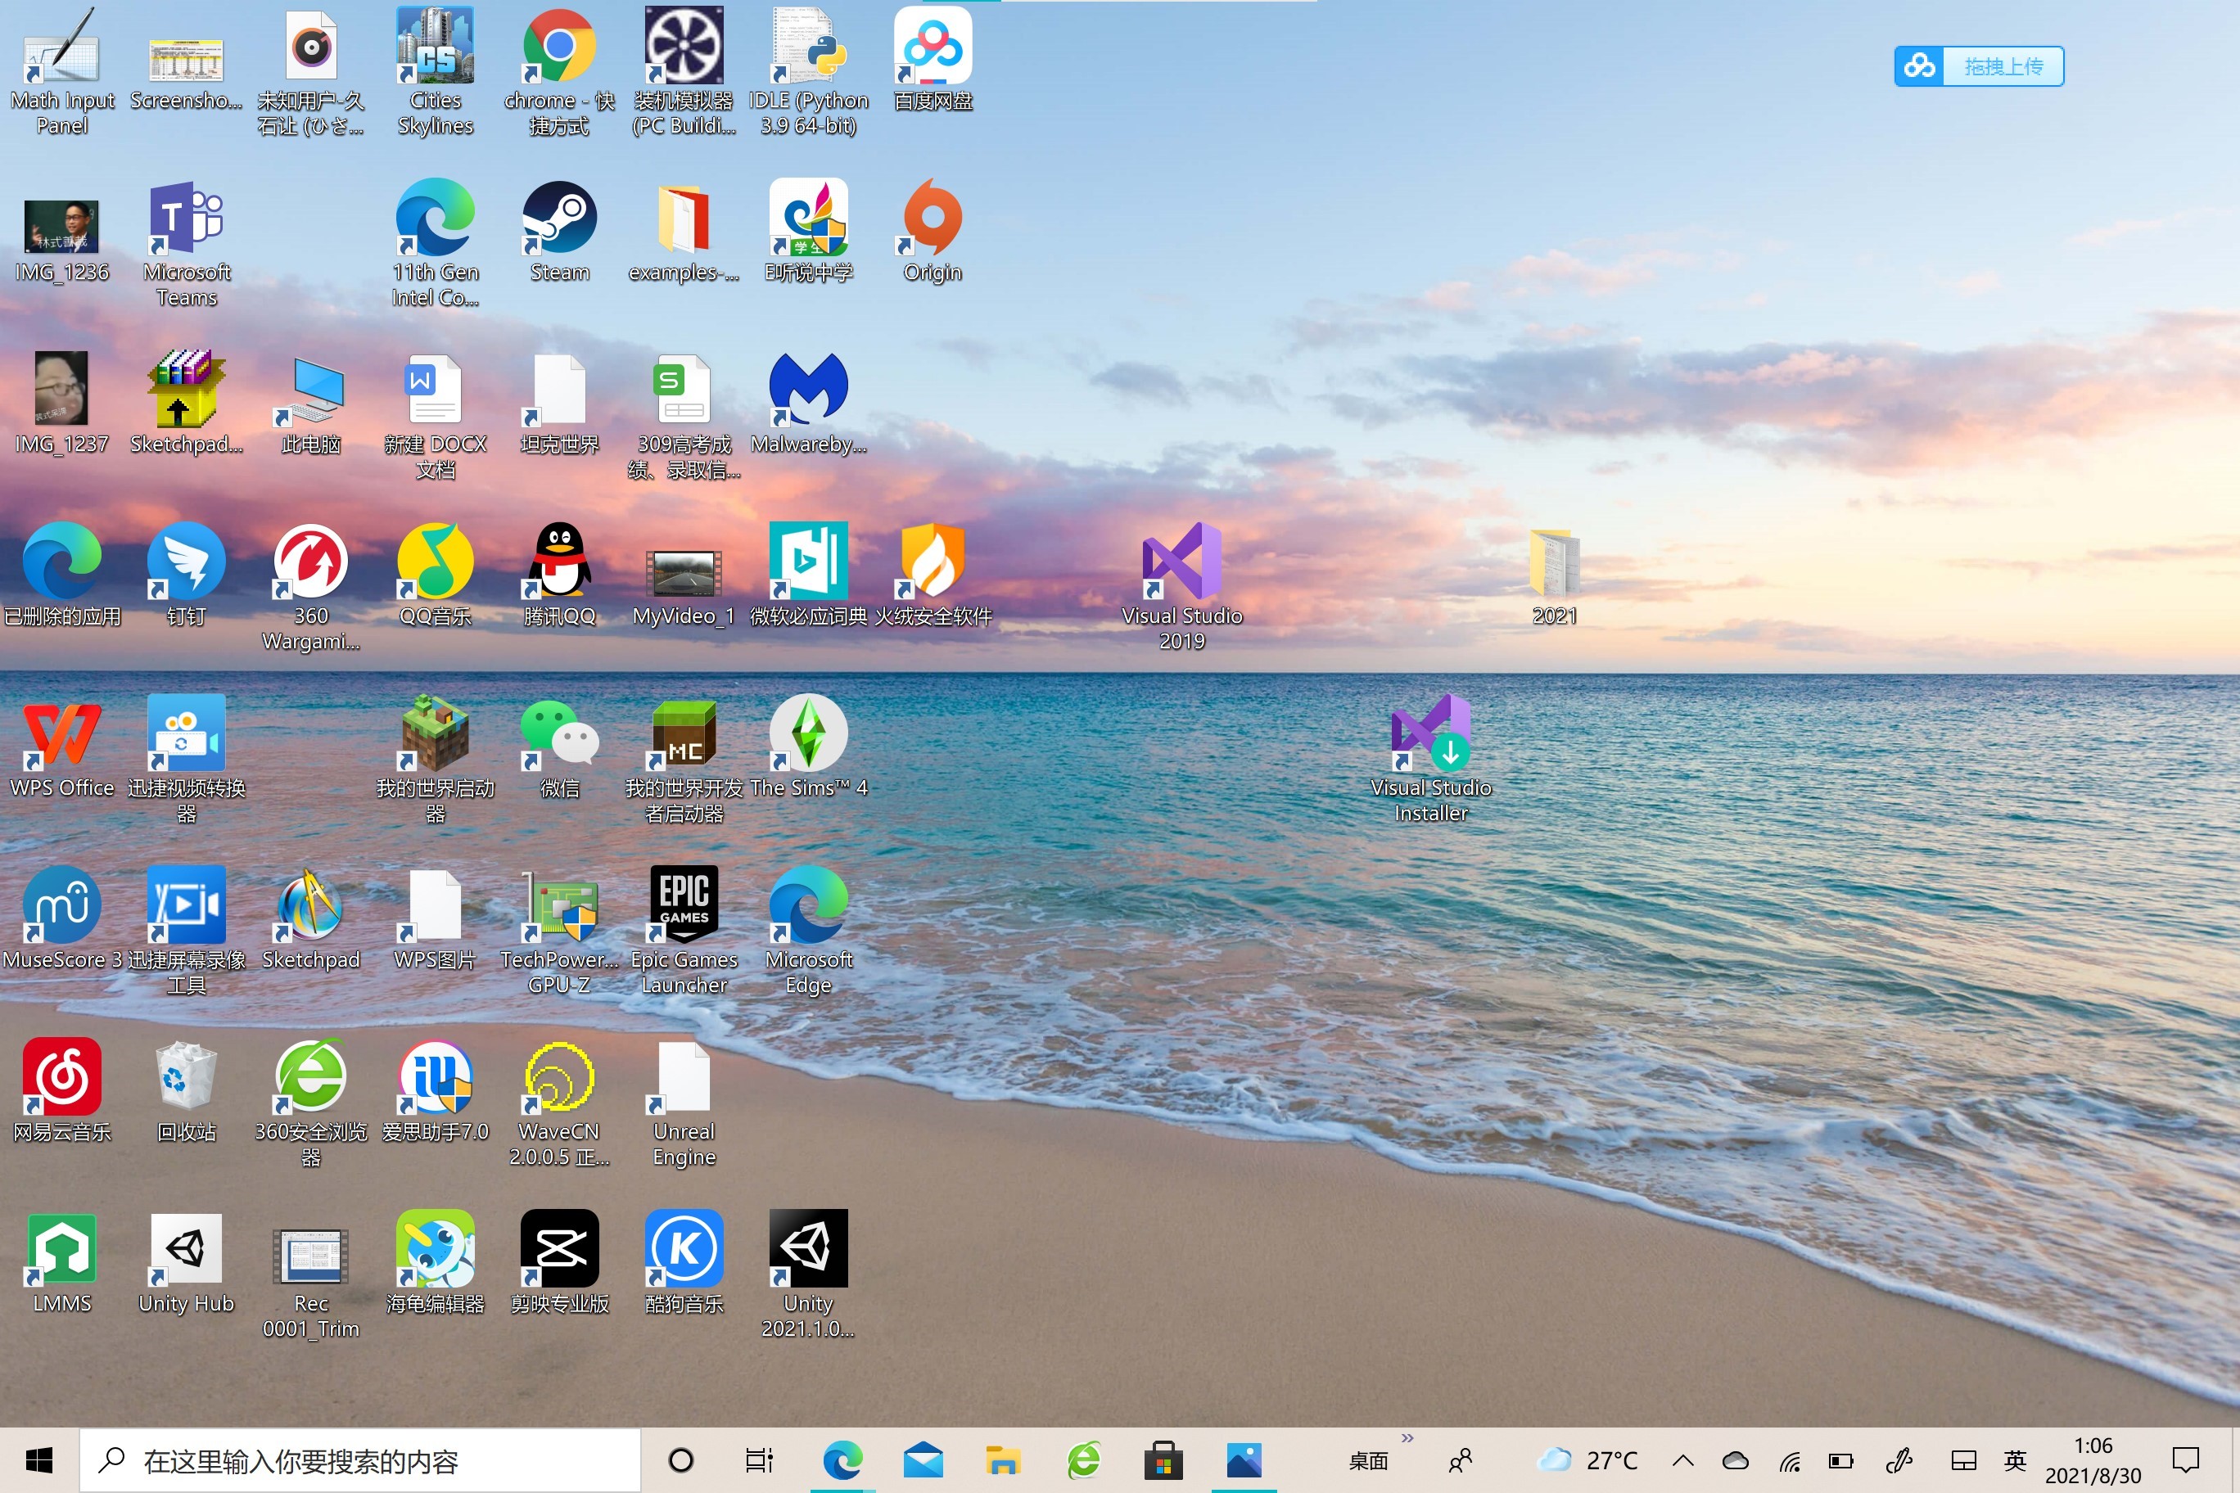Screen dimensions: 2240x1493
Task: Open Microsoft Edge from the taskbar
Action: pyautogui.click(x=842, y=1460)
